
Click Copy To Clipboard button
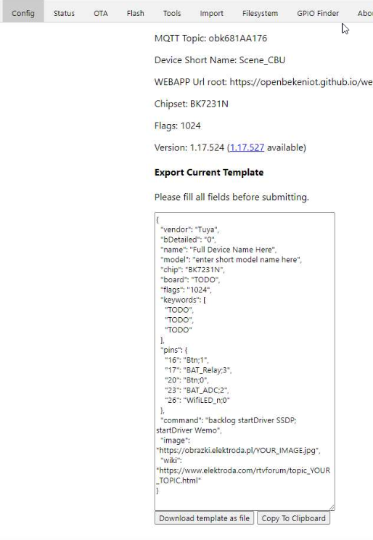293,518
